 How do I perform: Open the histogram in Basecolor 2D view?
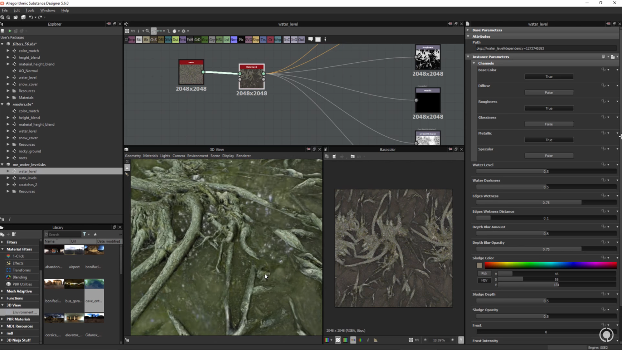pyautogui.click(x=376, y=340)
